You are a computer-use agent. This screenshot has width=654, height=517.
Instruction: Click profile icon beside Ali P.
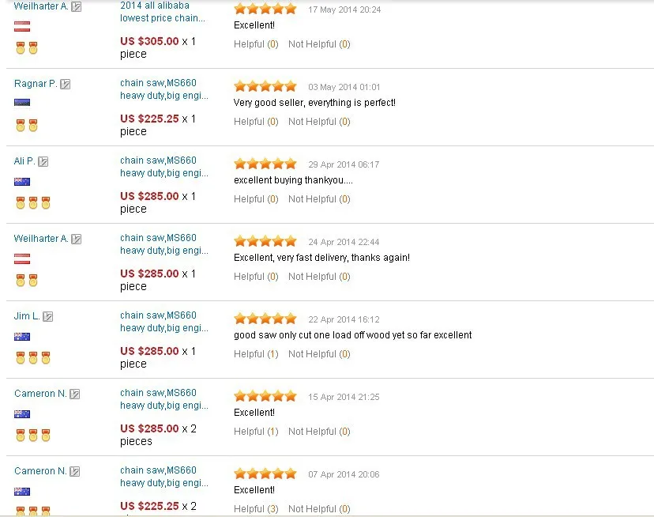tap(43, 161)
